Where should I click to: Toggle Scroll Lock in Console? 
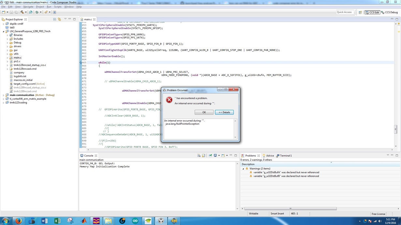(x=204, y=156)
